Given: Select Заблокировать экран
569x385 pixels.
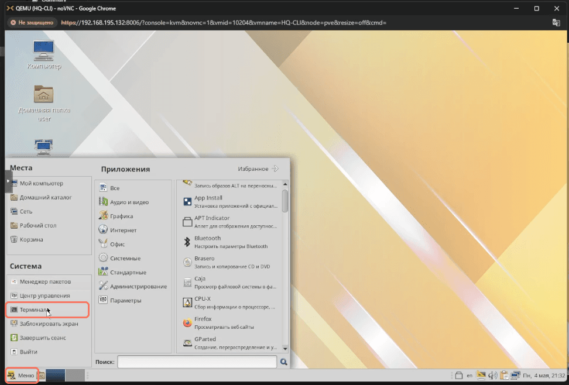Looking at the screenshot, I should tap(49, 324).
